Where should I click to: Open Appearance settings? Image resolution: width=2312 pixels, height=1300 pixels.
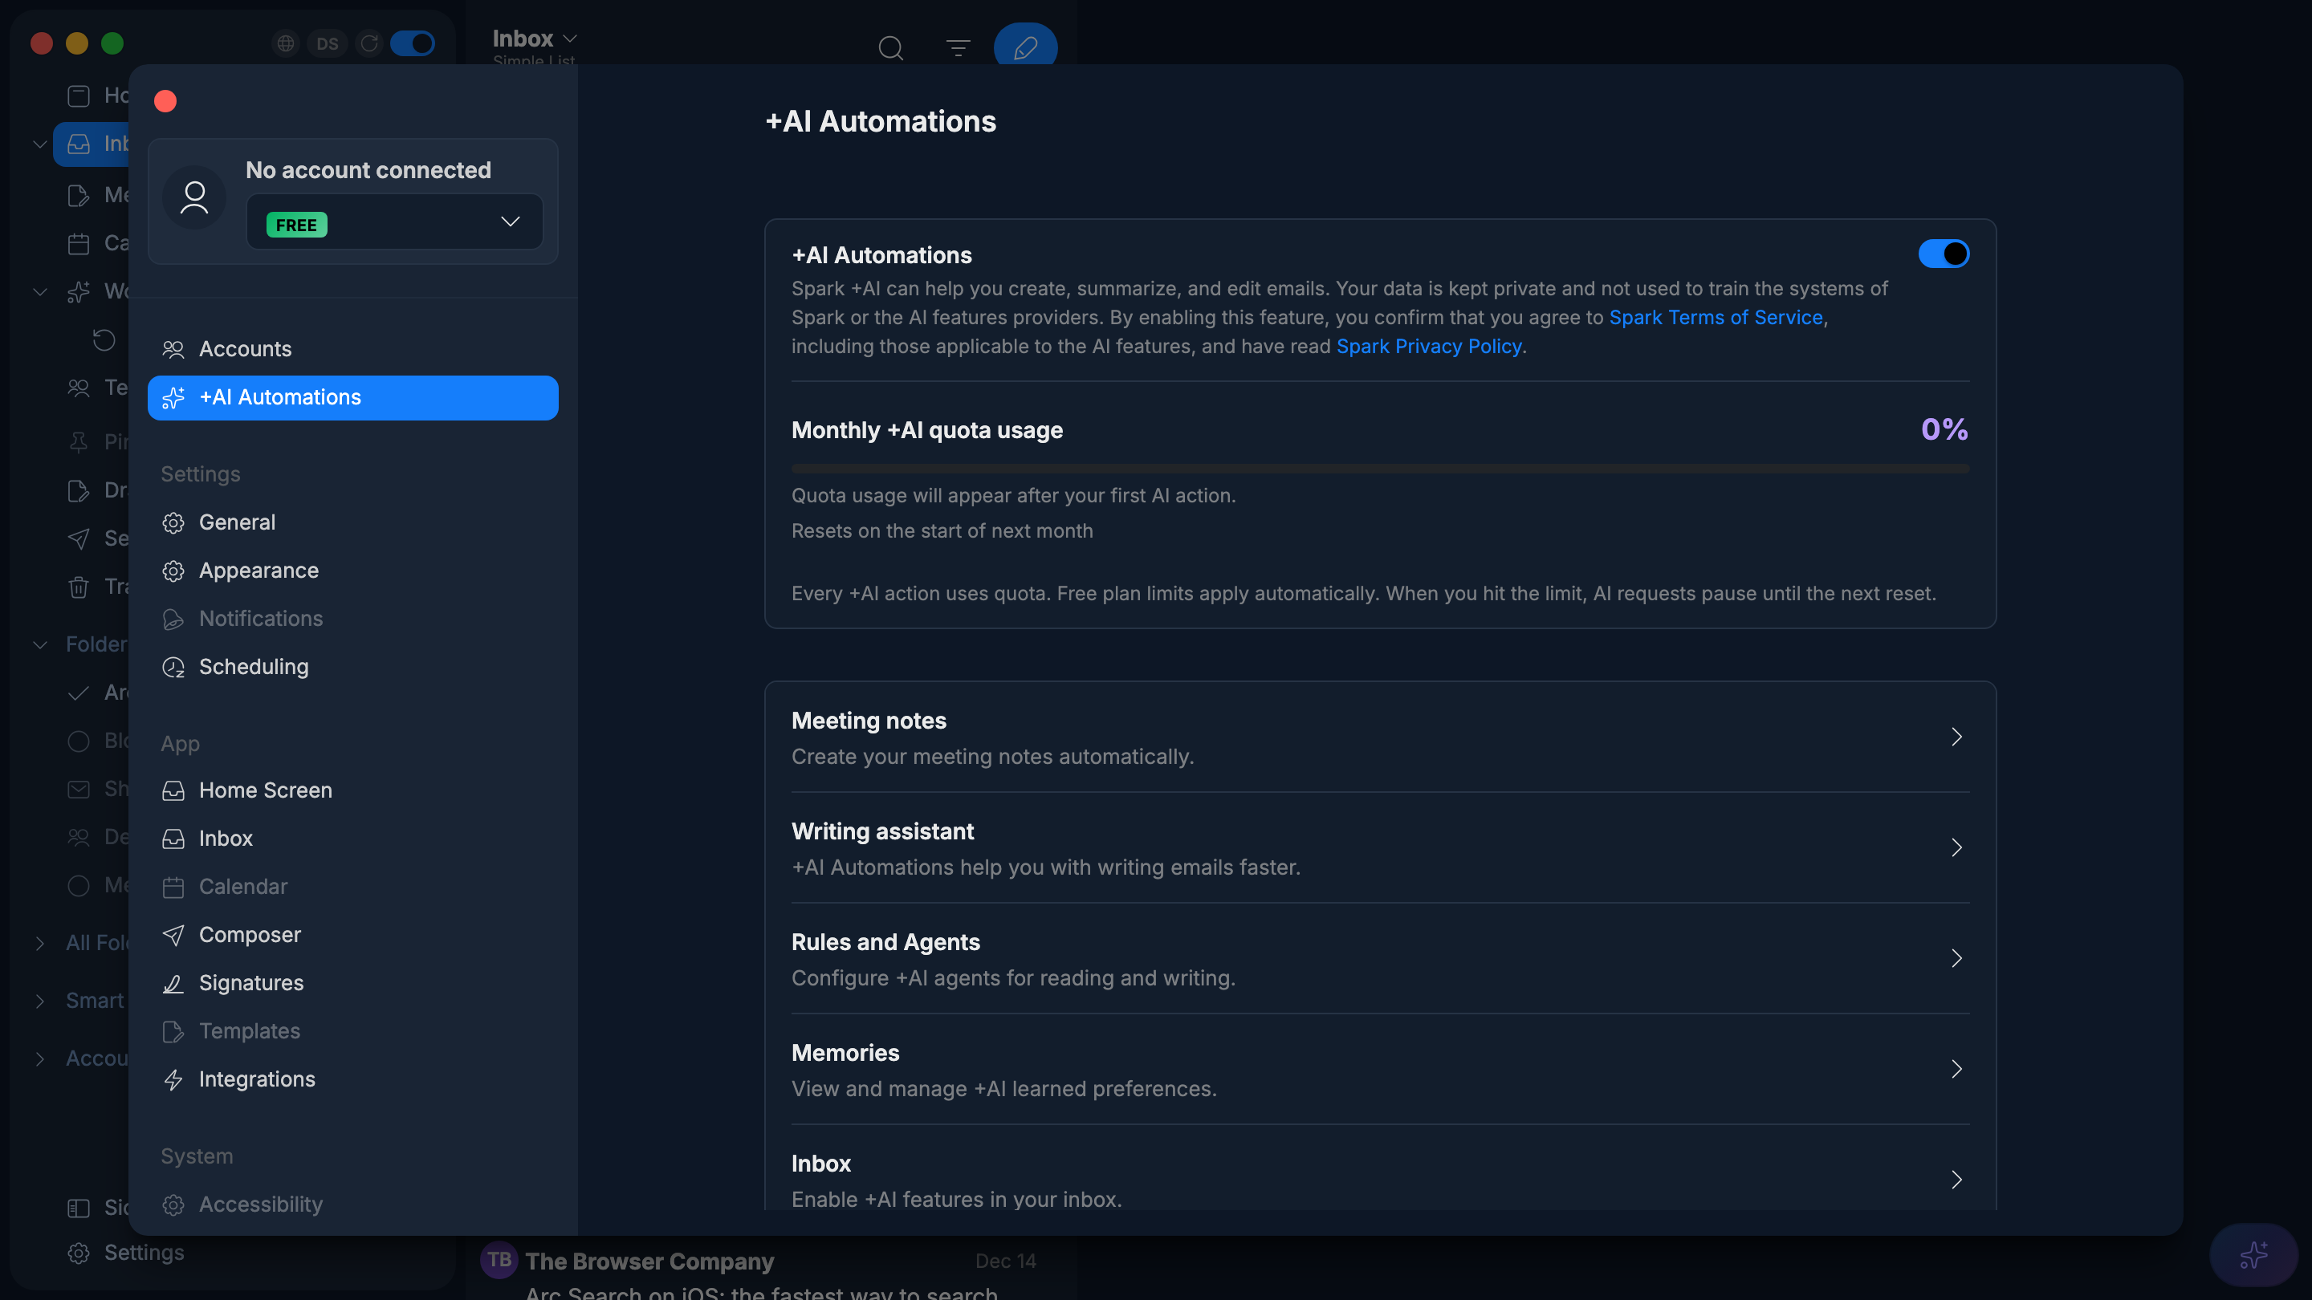(352, 571)
